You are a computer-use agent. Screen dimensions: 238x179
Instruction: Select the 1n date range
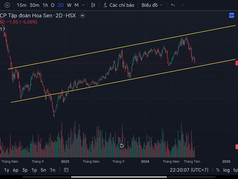click(x=53, y=170)
